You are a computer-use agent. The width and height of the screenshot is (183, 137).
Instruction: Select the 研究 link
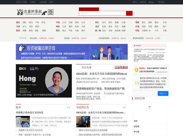pyautogui.click(x=77, y=22)
